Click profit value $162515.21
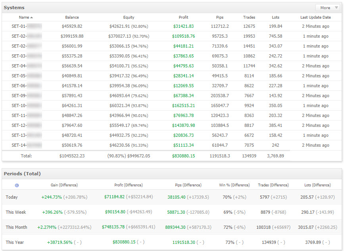The height and width of the screenshot is (251, 344). pos(183,105)
